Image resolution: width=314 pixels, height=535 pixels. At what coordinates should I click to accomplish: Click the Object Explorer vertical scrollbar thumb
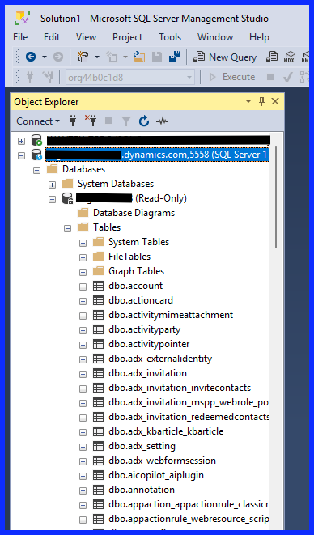[276, 198]
